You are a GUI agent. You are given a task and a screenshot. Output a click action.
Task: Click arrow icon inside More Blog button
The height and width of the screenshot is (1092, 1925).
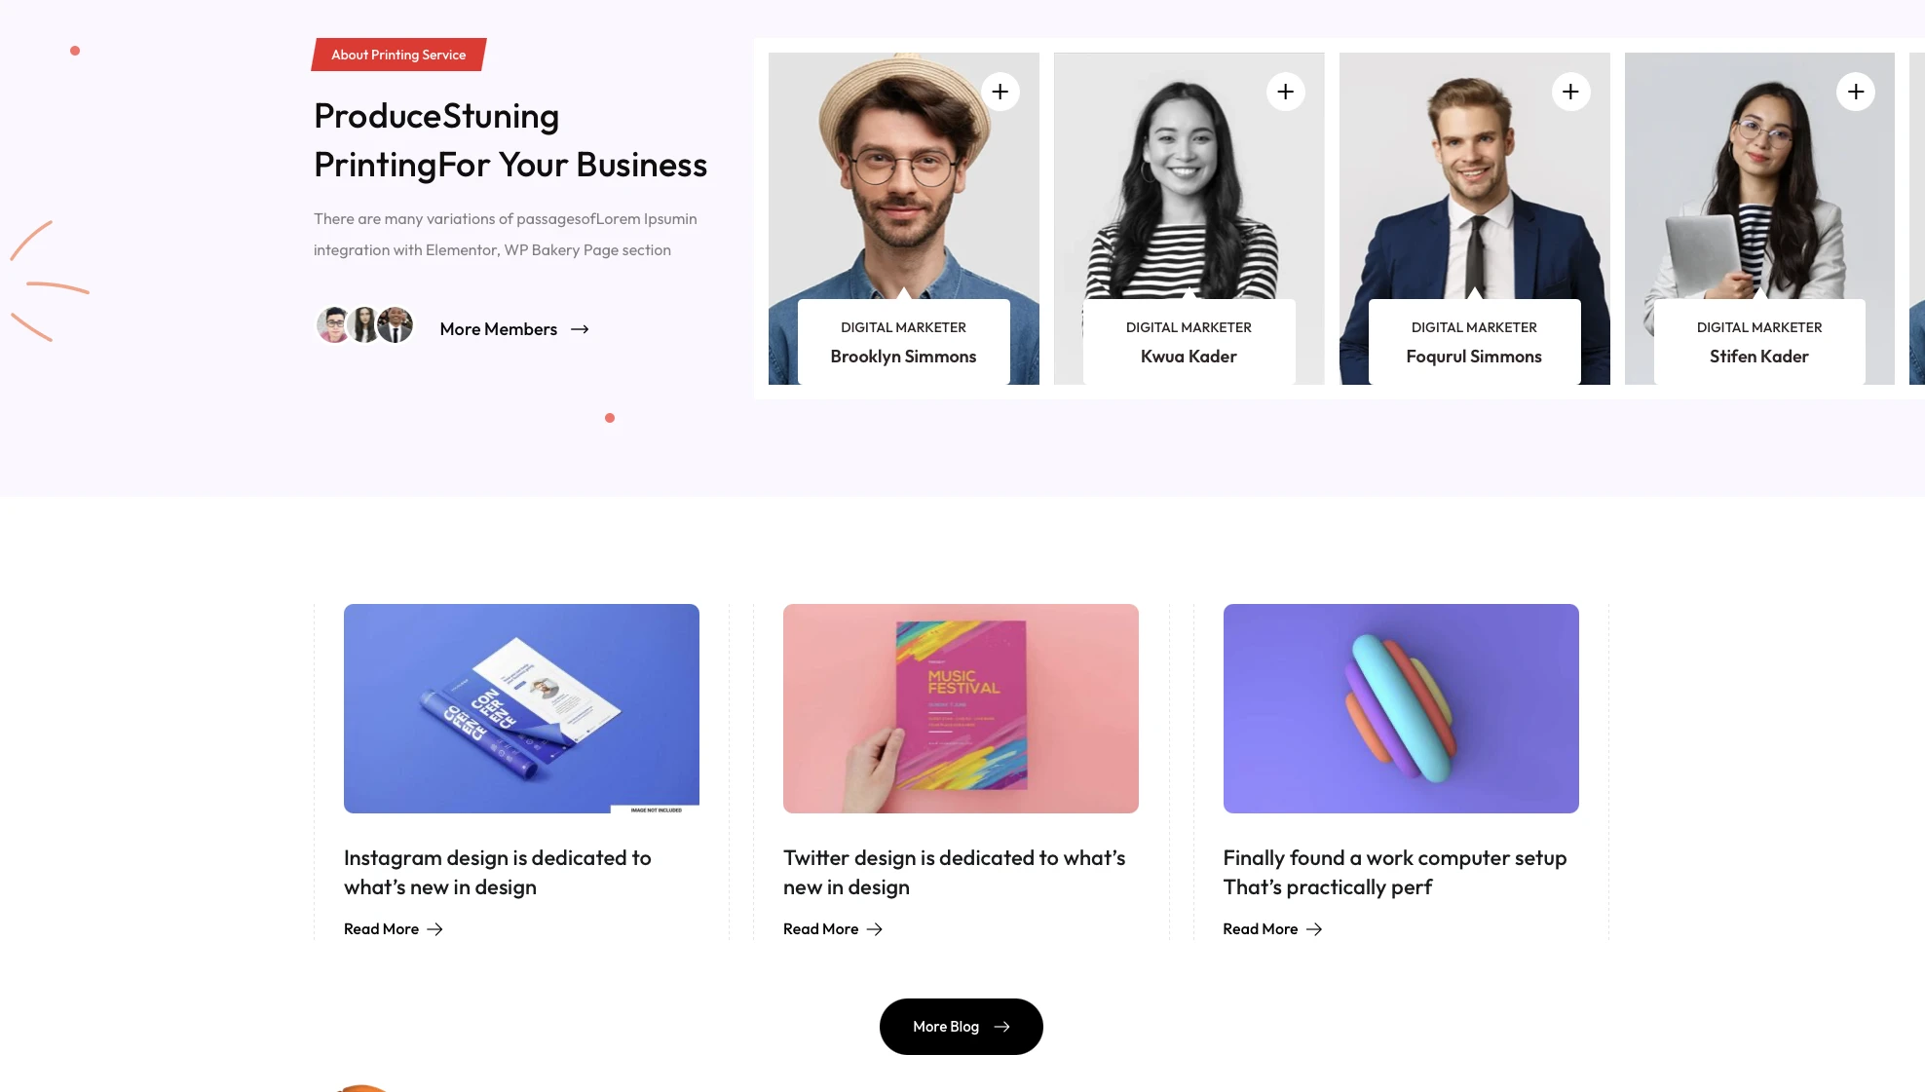(1001, 1027)
